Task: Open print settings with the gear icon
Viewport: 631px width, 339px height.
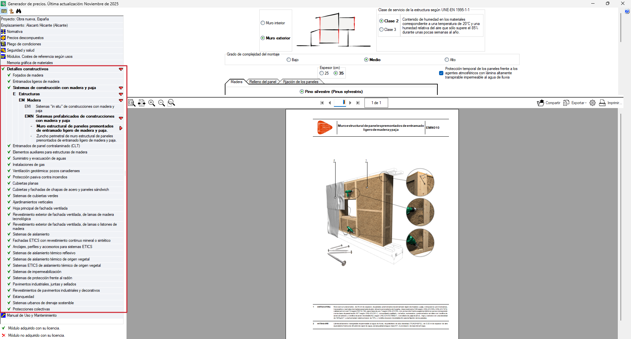Action: pyautogui.click(x=593, y=103)
